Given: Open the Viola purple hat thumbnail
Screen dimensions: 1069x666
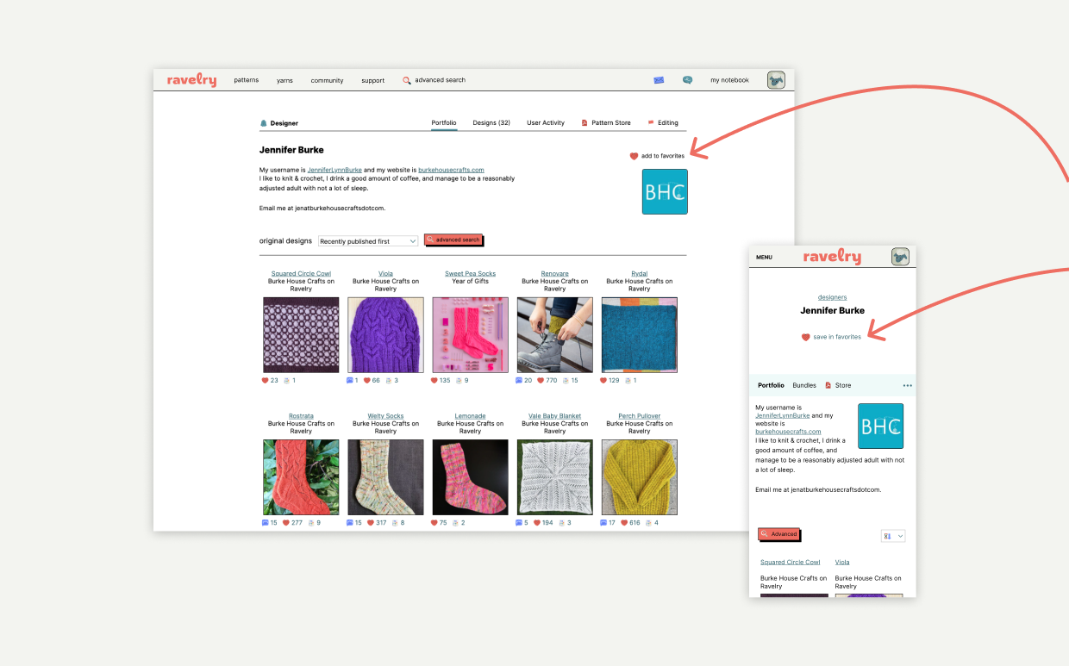Looking at the screenshot, I should 385,334.
